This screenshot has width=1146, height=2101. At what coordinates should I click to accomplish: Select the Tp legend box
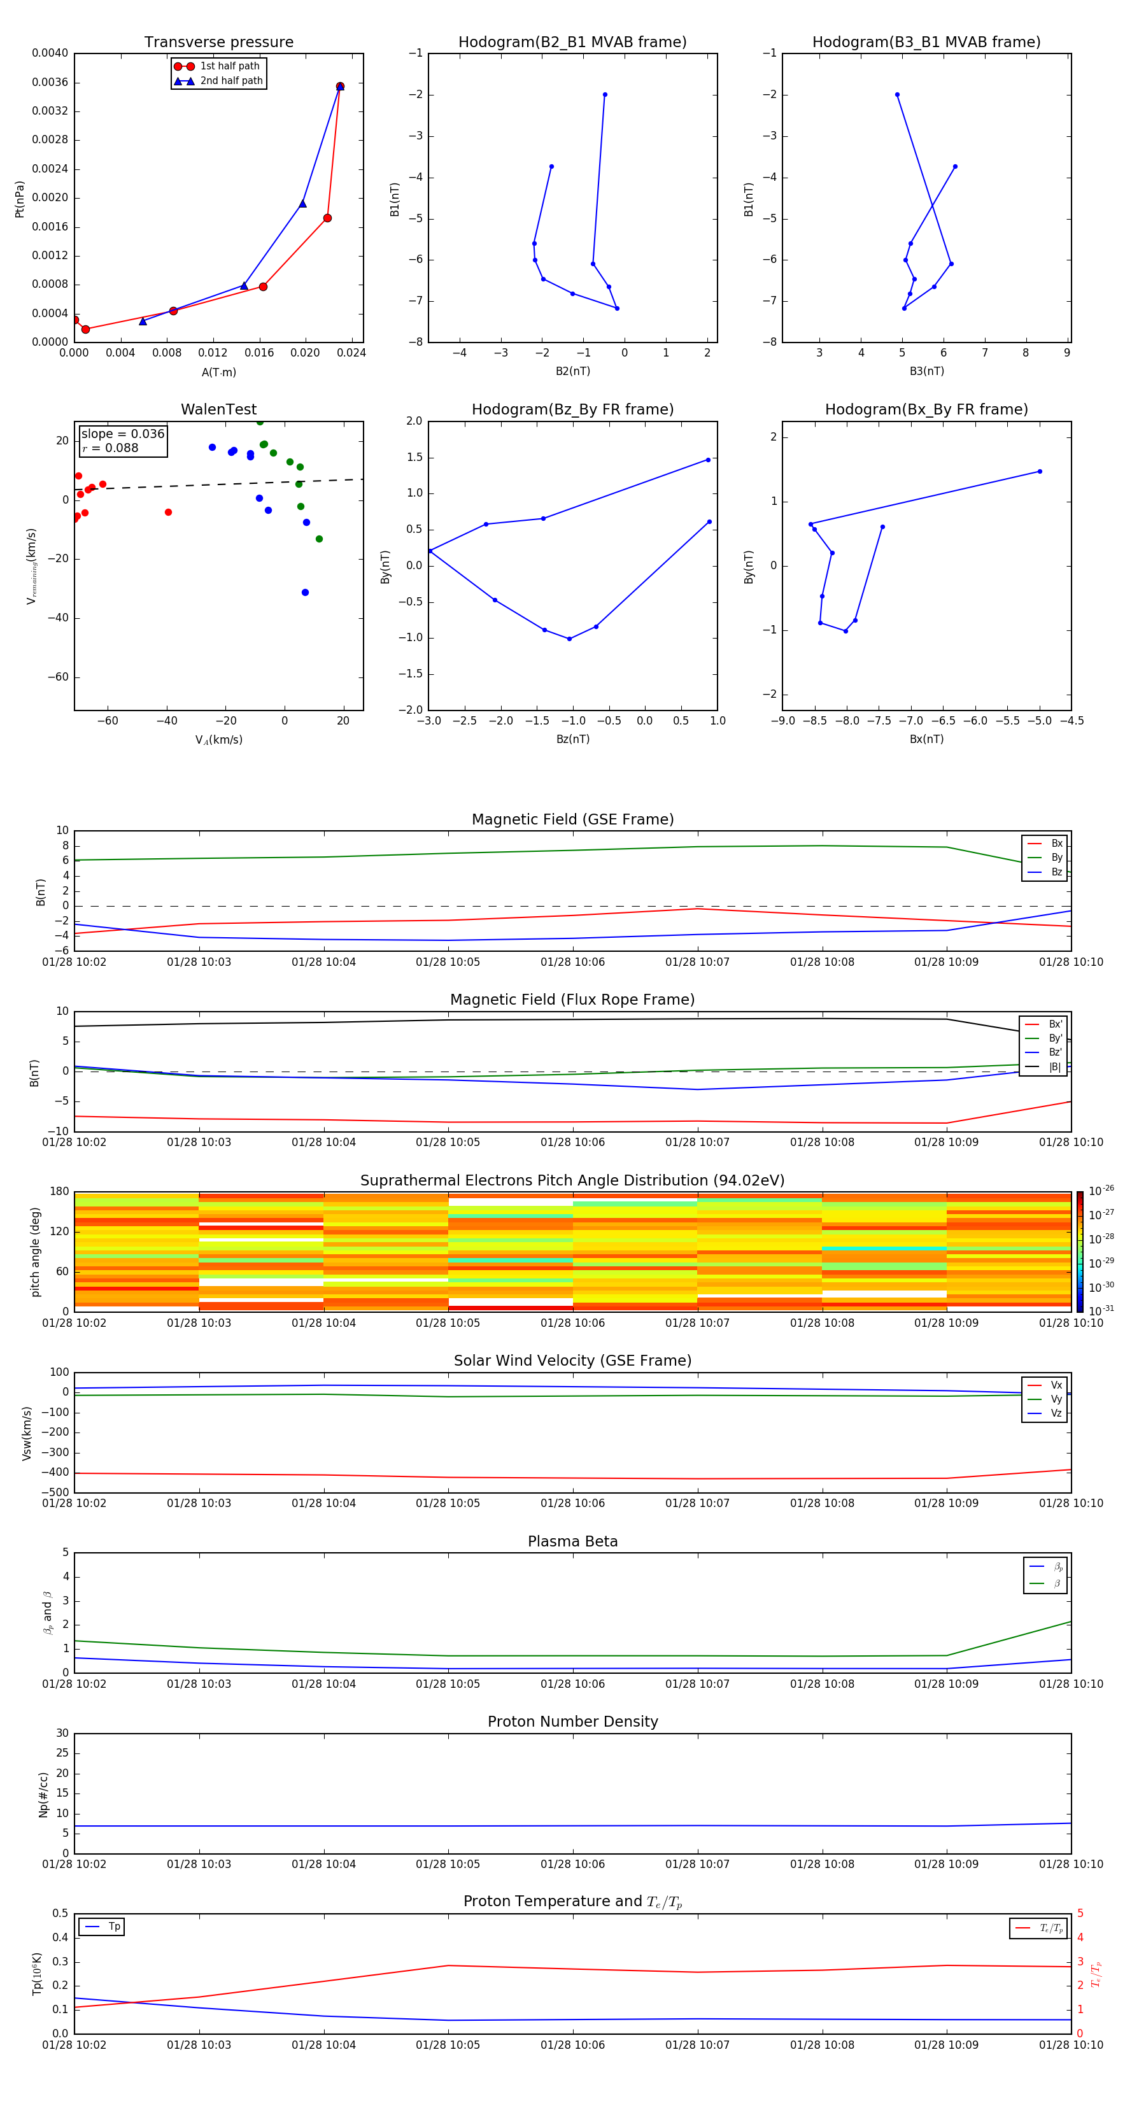click(x=102, y=1927)
